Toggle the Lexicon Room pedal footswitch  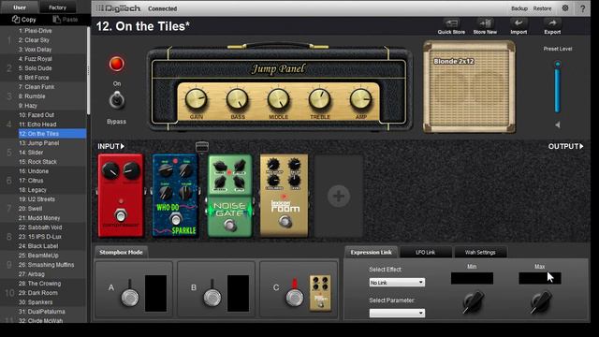click(285, 221)
